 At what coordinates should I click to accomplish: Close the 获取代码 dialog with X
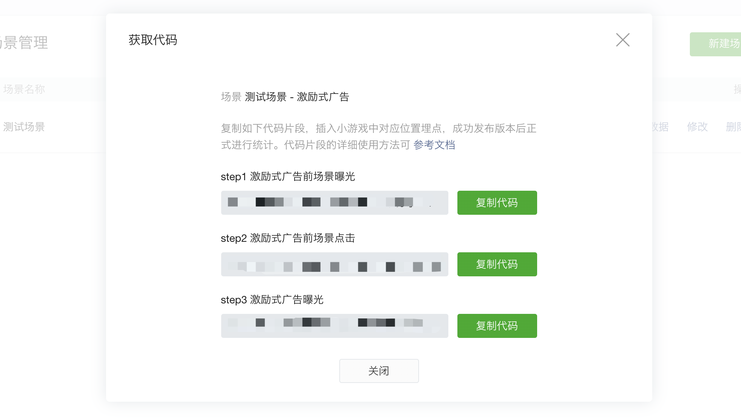pyautogui.click(x=623, y=40)
